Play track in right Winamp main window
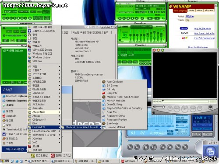 pos(124,18)
